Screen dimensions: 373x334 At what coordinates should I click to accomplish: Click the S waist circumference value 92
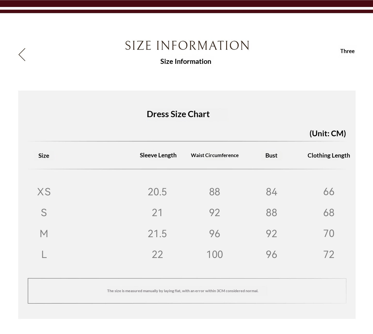click(215, 213)
